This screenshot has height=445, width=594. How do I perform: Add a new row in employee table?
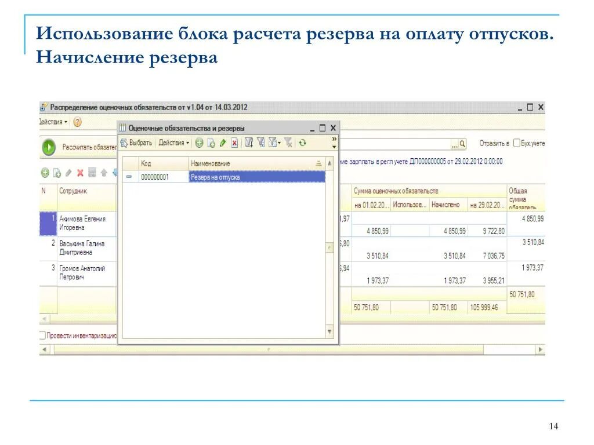coord(45,173)
